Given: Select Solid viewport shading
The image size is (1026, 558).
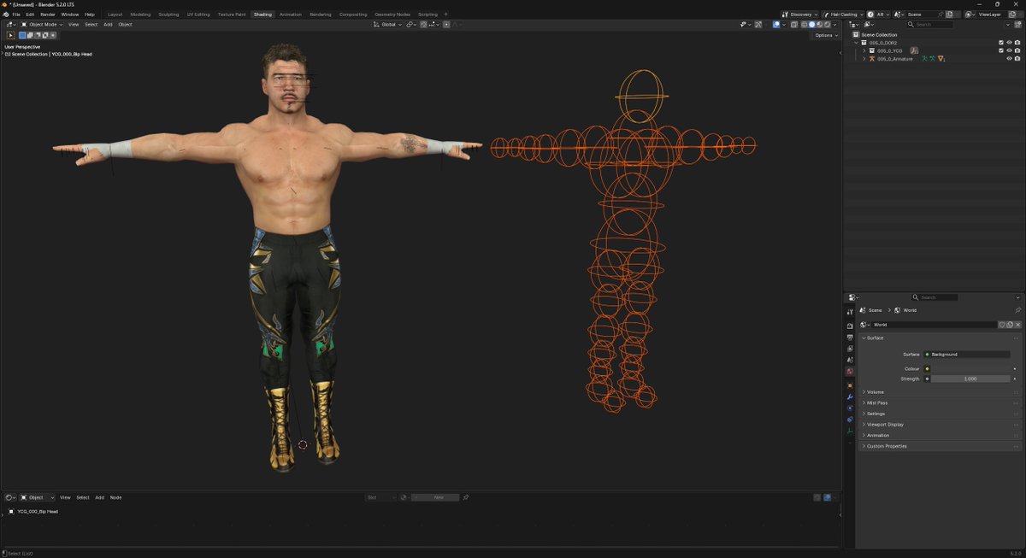Looking at the screenshot, I should point(811,25).
